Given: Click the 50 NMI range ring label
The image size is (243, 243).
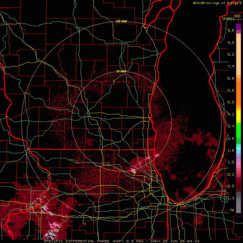Looking at the screenshot, I should 121,71.
